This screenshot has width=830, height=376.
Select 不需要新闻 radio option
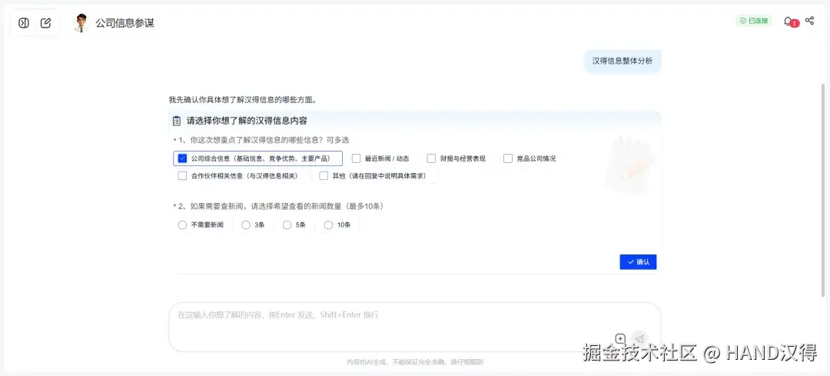(183, 225)
